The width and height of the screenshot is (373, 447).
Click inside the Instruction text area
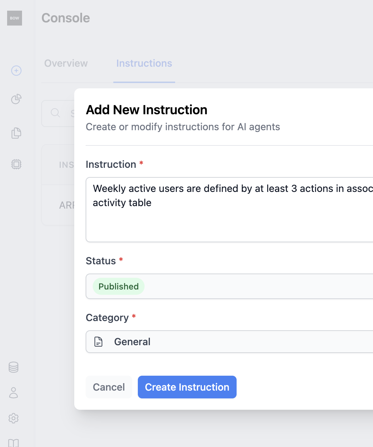point(229,210)
